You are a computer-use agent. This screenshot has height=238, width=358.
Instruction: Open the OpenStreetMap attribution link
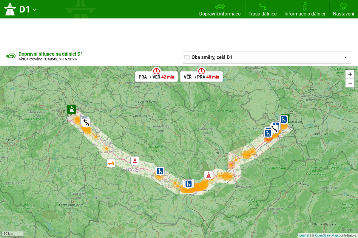coord(326,235)
